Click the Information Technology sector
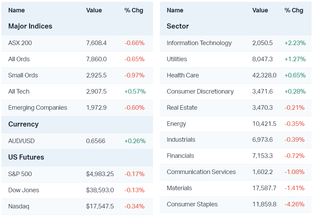 pyautogui.click(x=199, y=43)
